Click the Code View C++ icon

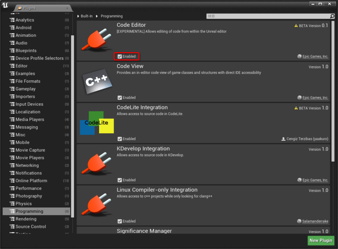[97, 81]
